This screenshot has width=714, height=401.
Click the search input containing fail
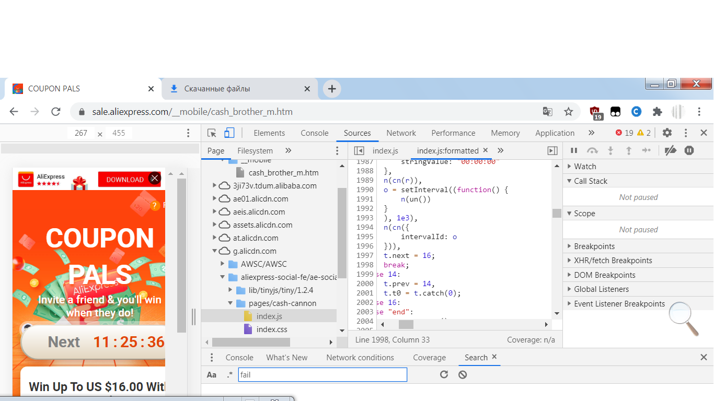click(x=323, y=374)
